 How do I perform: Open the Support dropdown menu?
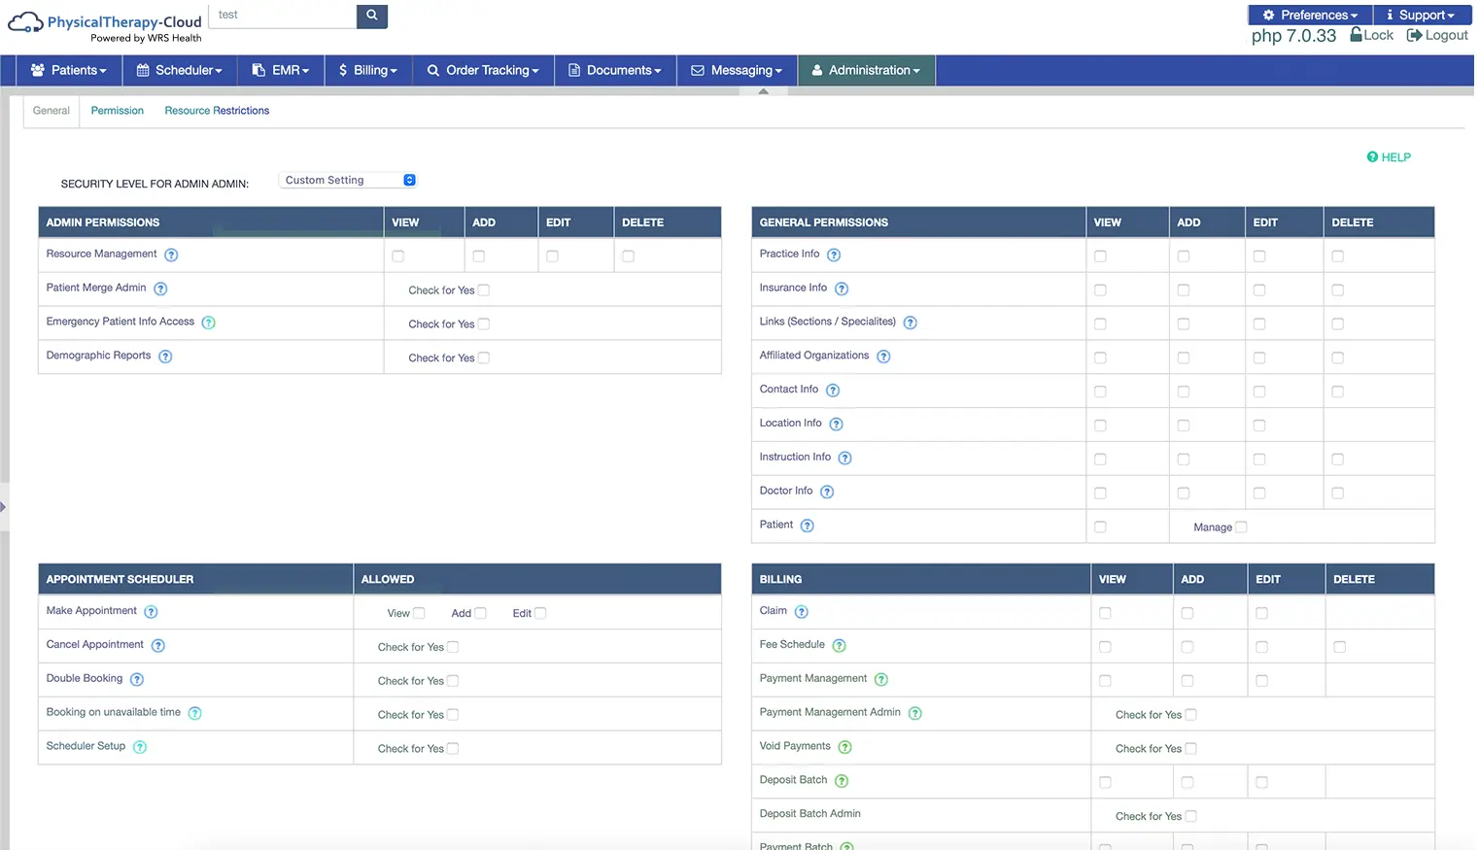pyautogui.click(x=1421, y=15)
